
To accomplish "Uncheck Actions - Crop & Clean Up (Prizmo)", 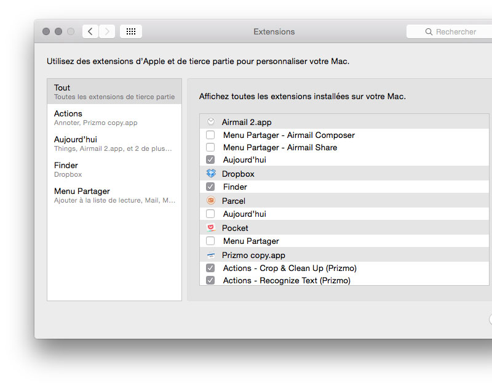I will (210, 268).
